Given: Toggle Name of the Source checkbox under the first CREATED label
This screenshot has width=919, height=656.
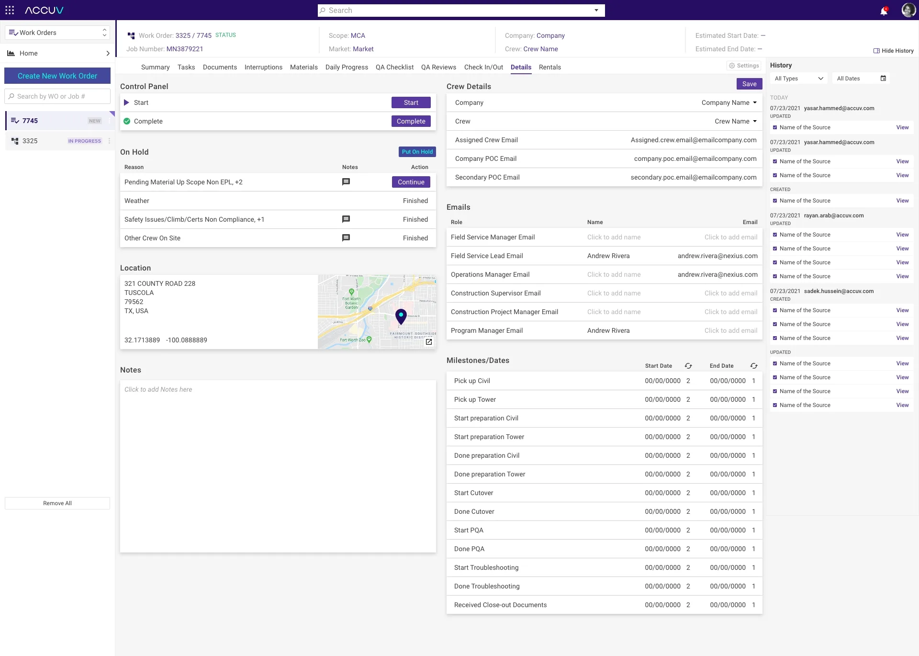Looking at the screenshot, I should [775, 201].
